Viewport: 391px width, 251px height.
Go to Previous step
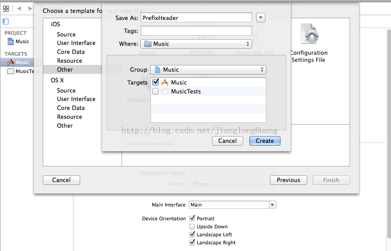pyautogui.click(x=289, y=180)
